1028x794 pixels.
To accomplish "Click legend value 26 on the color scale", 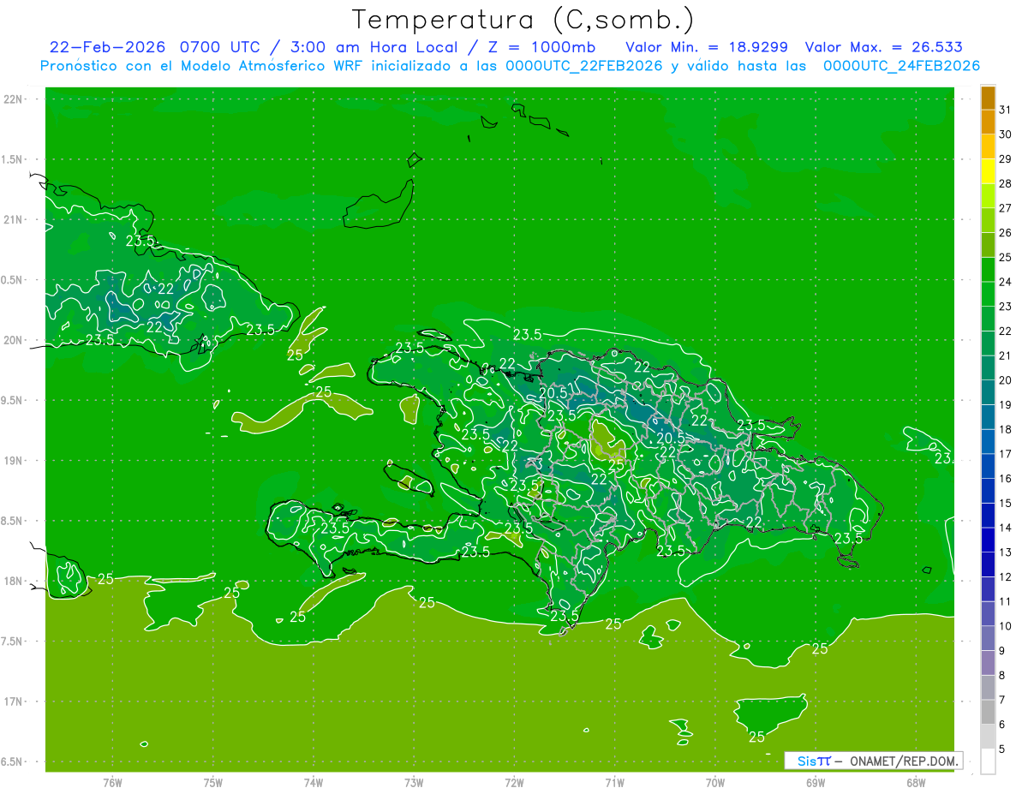I will 1006,233.
